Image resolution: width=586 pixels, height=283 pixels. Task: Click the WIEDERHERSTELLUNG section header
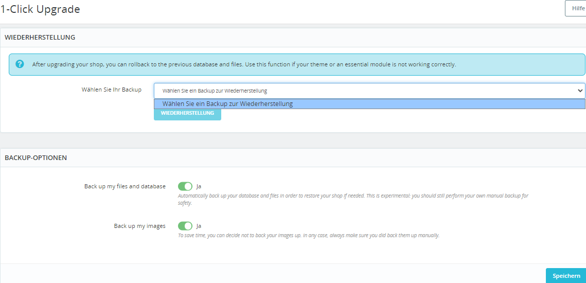coord(40,38)
